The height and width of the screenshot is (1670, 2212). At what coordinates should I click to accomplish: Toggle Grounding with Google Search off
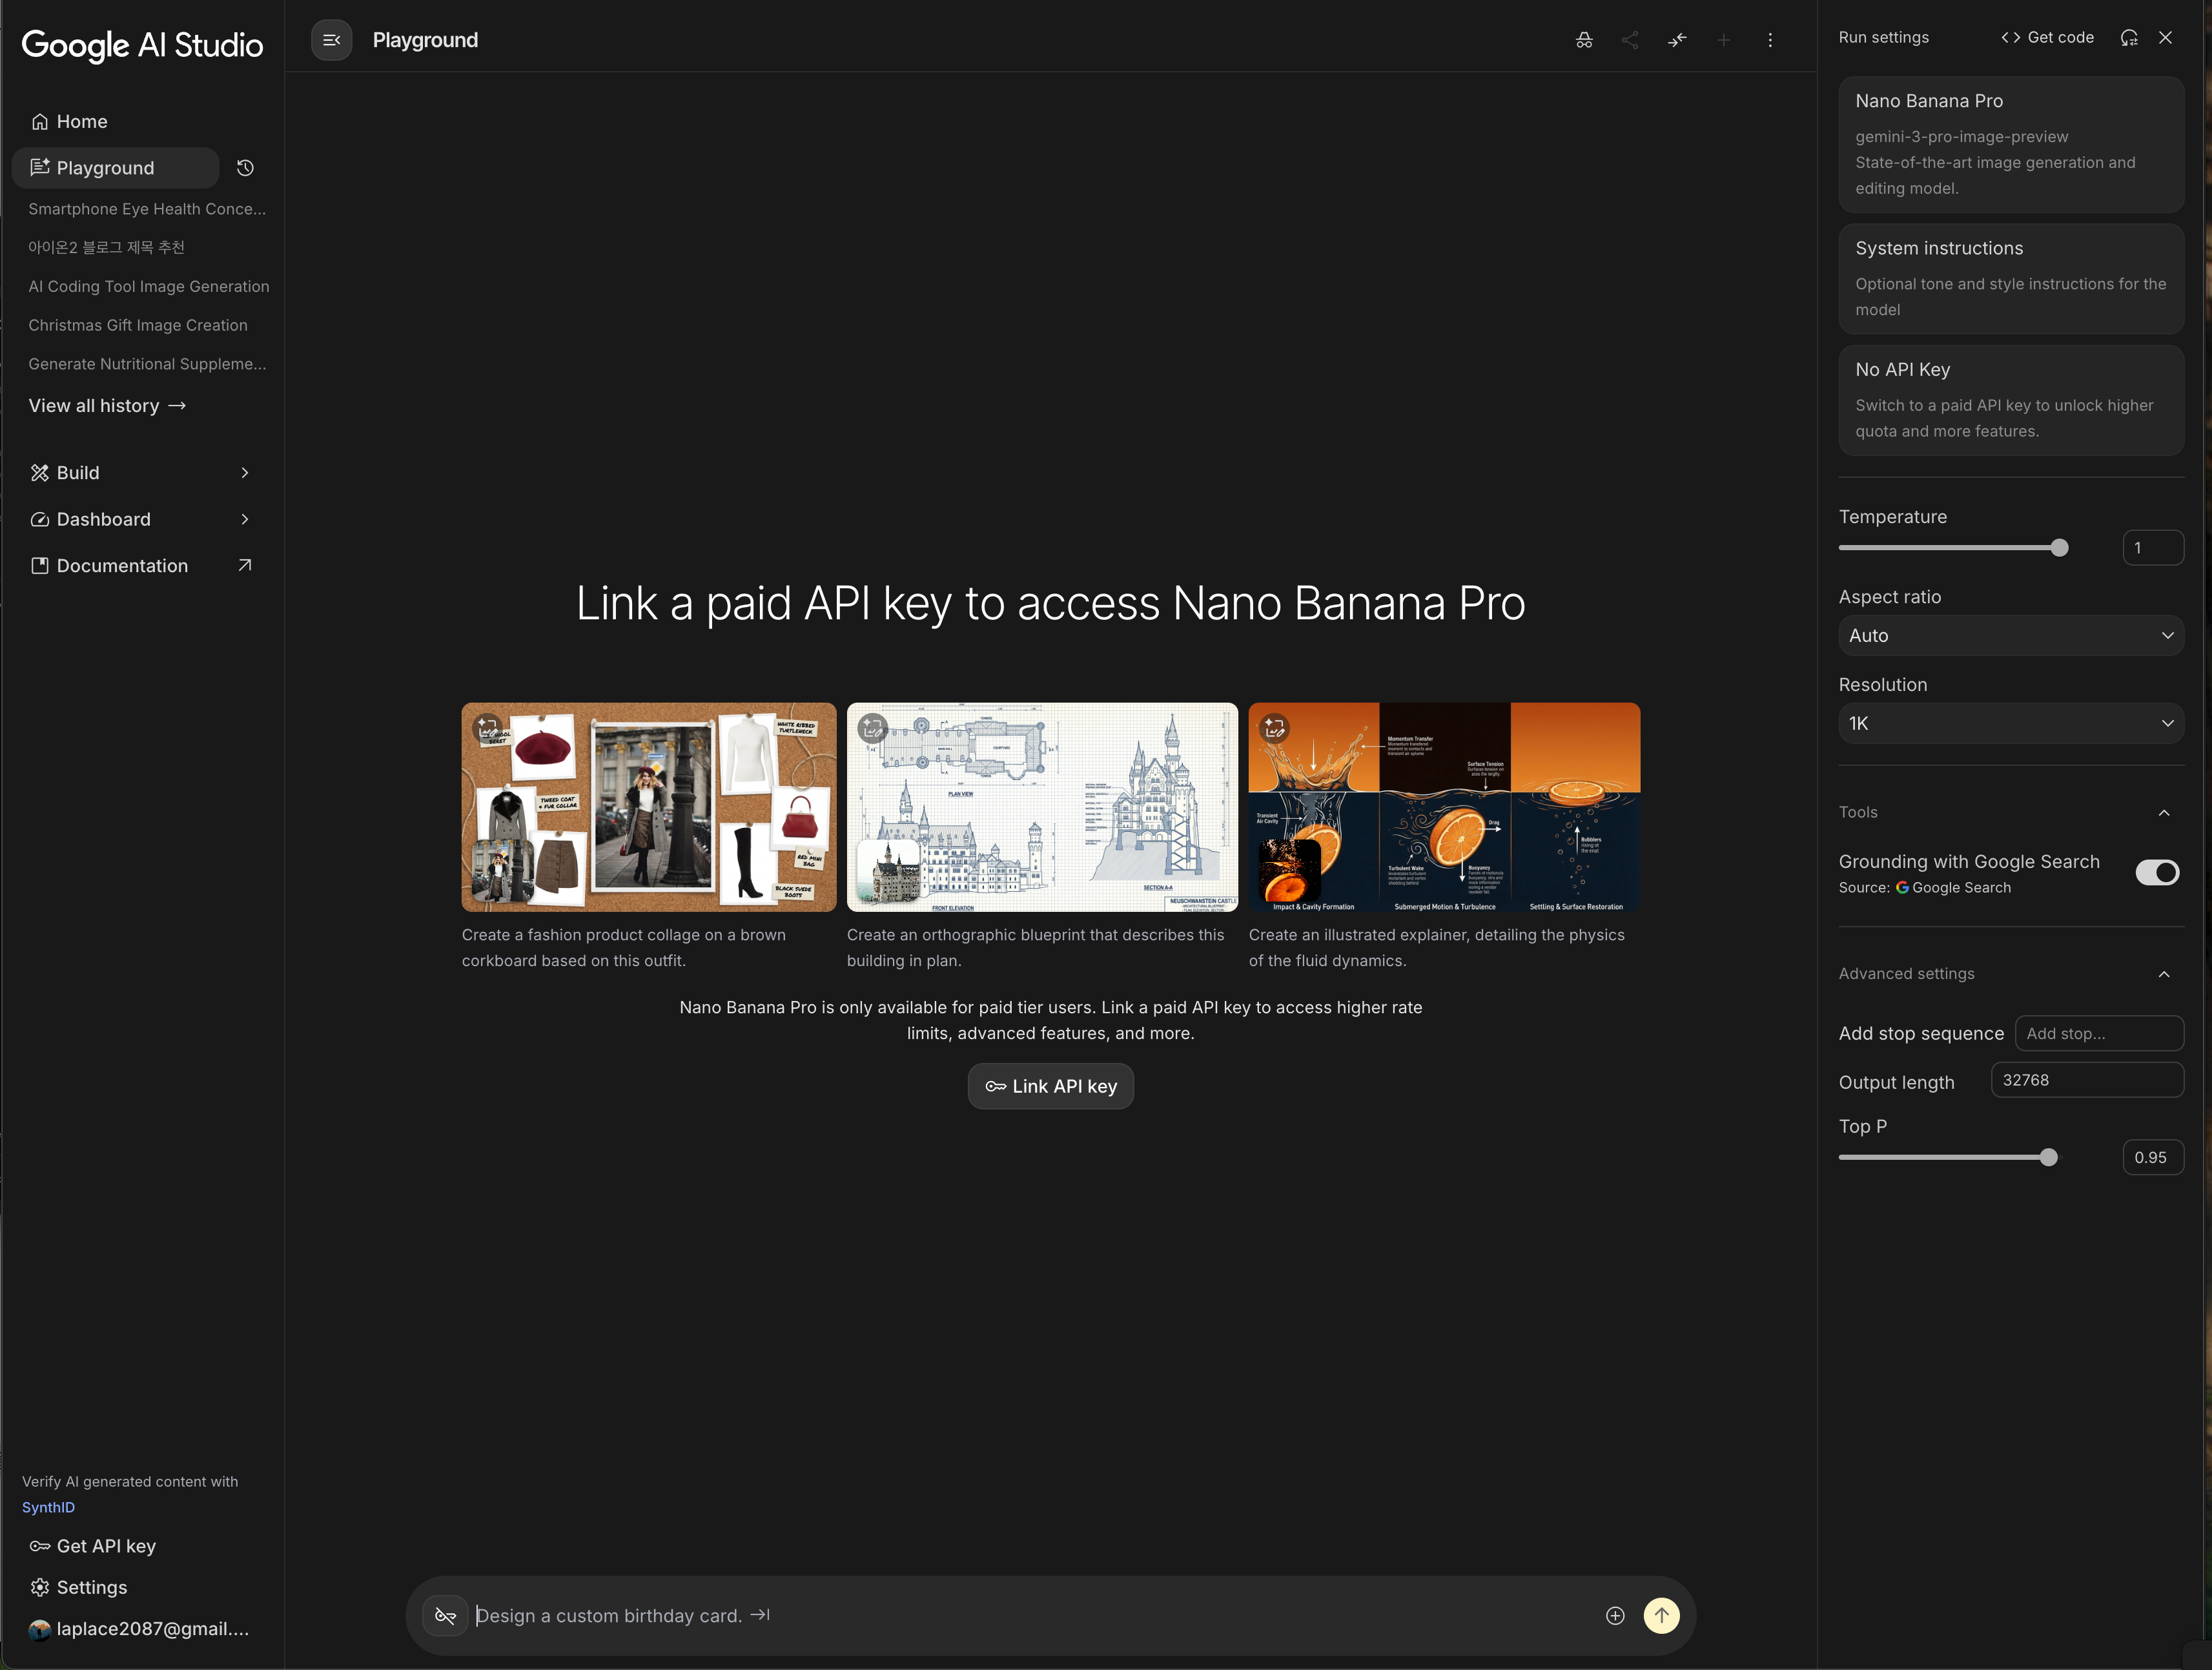click(2157, 873)
